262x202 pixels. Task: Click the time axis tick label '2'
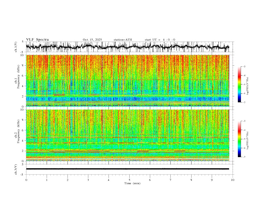pyautogui.click(x=67, y=180)
